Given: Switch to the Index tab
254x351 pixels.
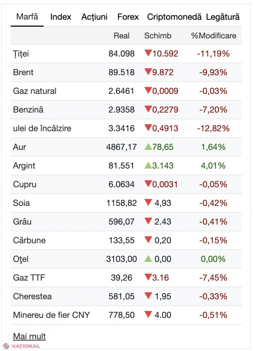Looking at the screenshot, I should [61, 17].
